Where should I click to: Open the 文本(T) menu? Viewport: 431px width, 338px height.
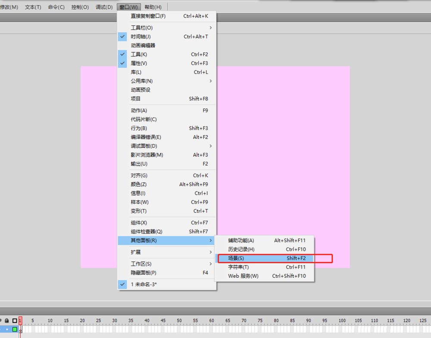coord(33,7)
